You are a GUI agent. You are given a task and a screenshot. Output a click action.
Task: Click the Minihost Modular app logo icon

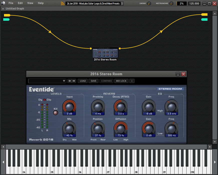click(x=3, y=3)
